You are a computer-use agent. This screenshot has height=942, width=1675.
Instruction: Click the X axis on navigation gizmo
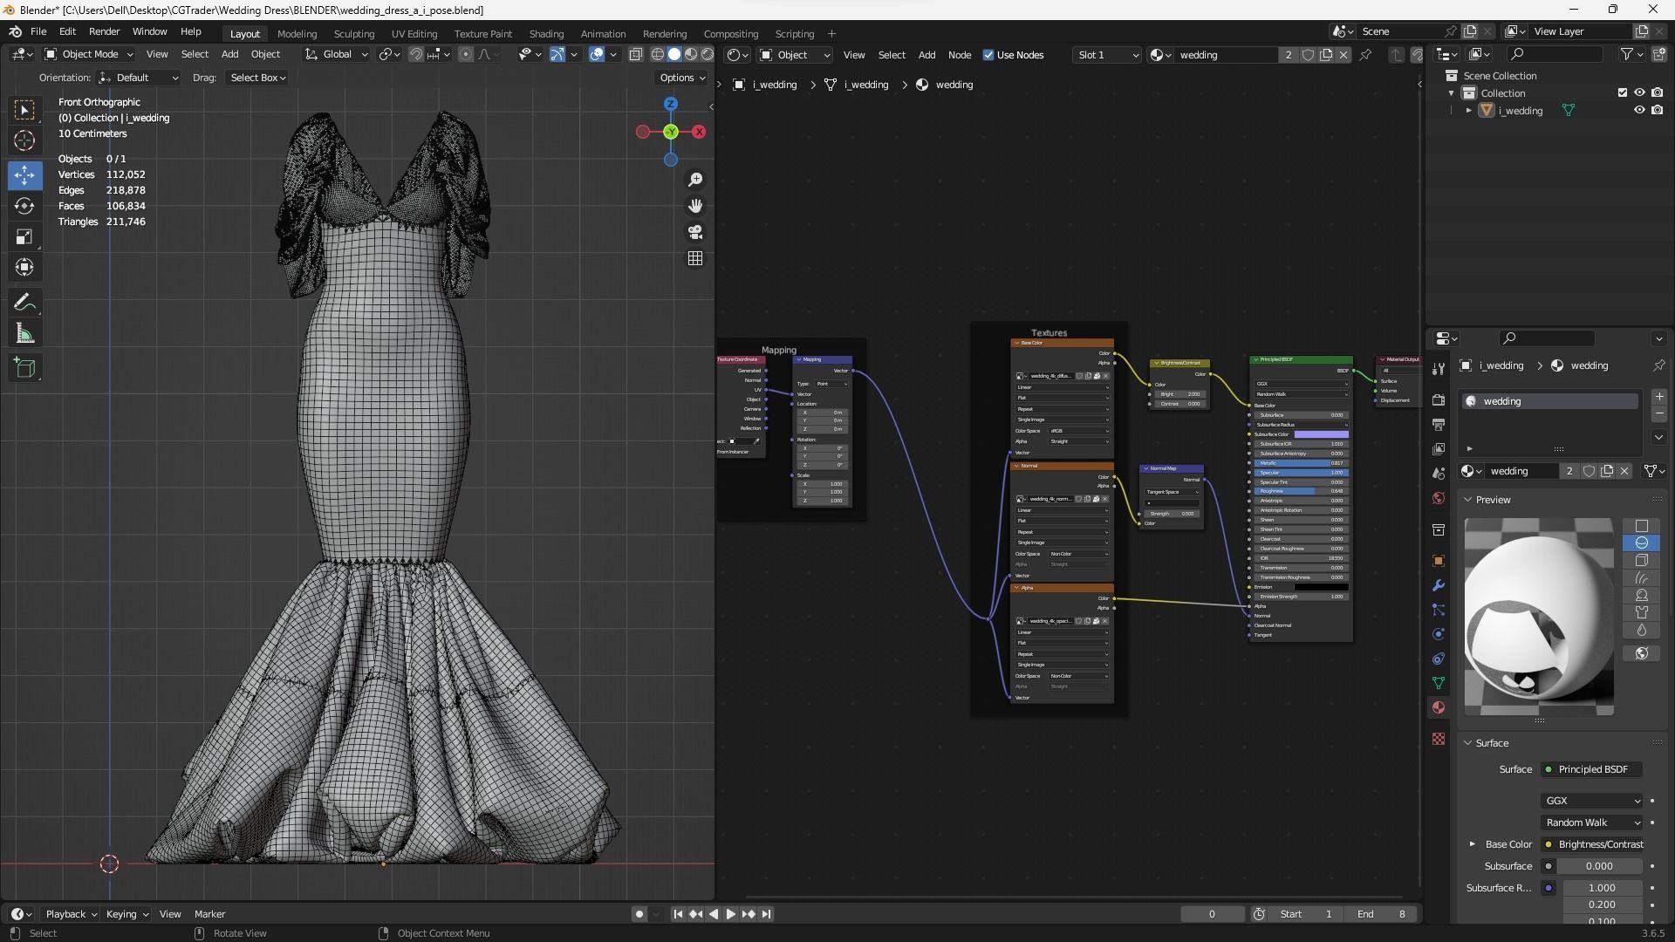point(699,132)
